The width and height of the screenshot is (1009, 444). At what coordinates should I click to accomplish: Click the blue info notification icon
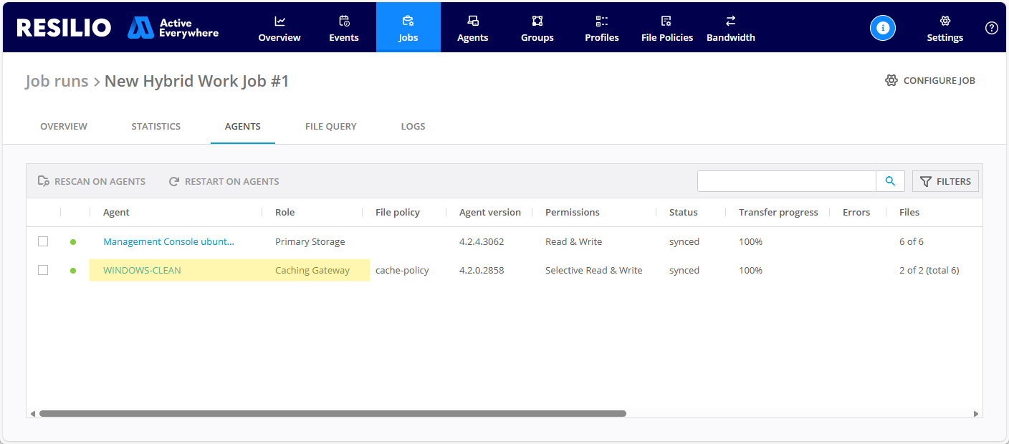(x=883, y=28)
